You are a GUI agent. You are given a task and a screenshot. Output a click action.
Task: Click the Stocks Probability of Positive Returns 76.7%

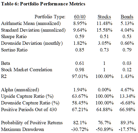pos(104,123)
